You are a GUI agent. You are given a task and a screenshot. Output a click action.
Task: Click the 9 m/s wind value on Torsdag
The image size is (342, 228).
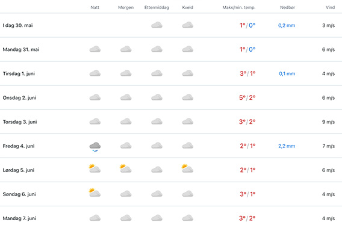329,122
